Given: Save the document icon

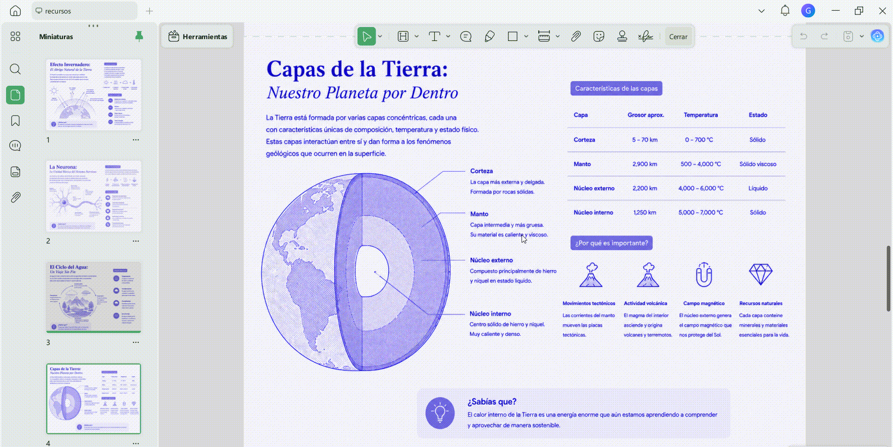Looking at the screenshot, I should click(x=848, y=36).
